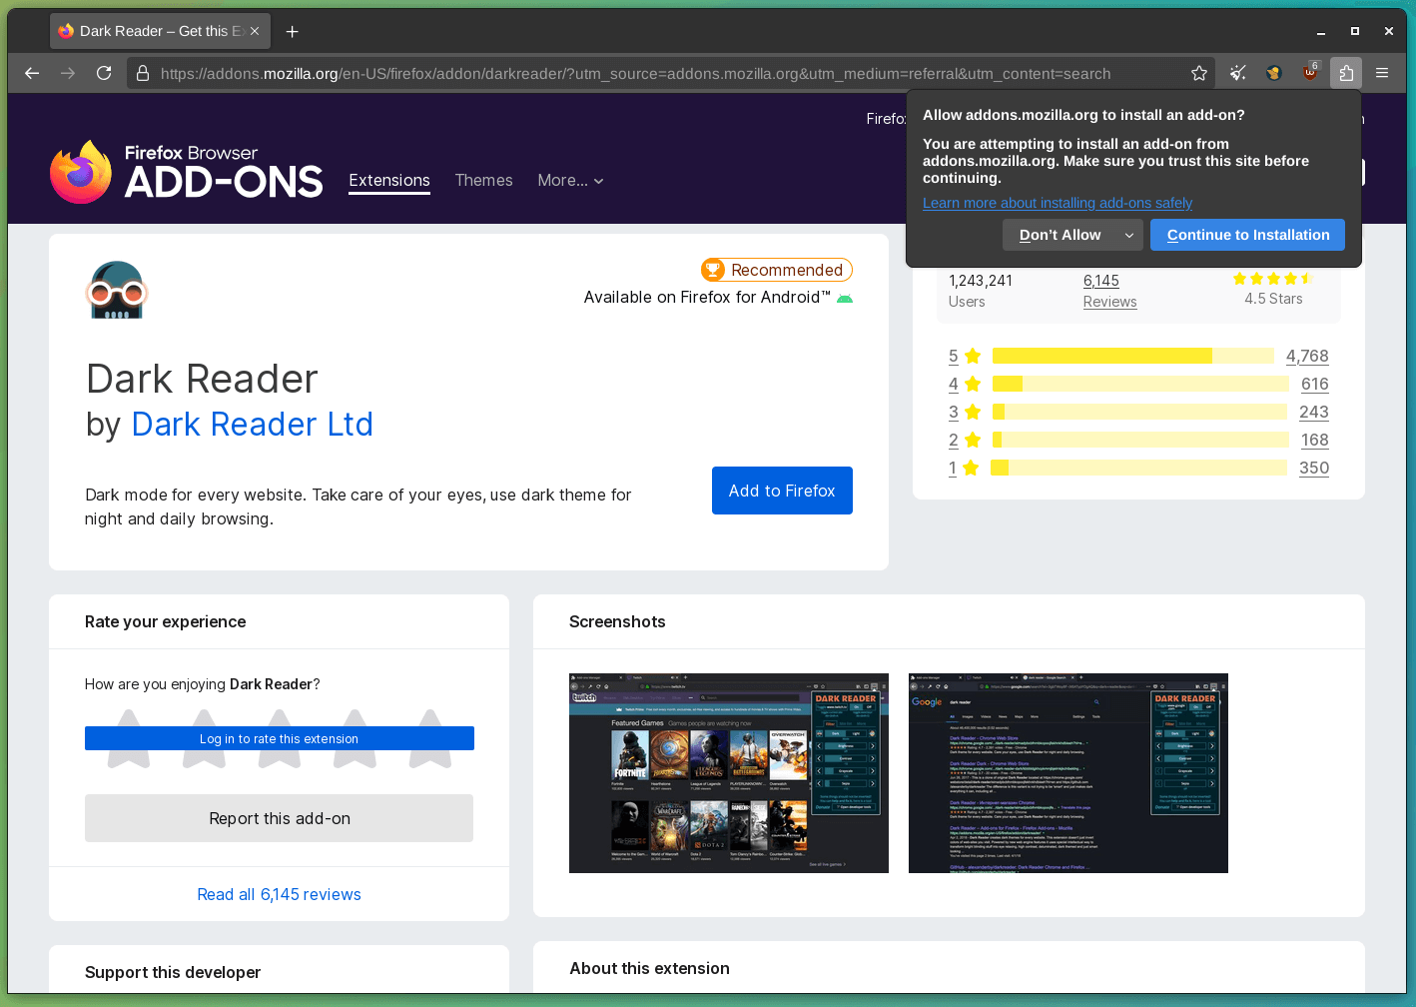Open the More... navigation dropdown
Image resolution: width=1416 pixels, height=1007 pixels.
tap(570, 181)
